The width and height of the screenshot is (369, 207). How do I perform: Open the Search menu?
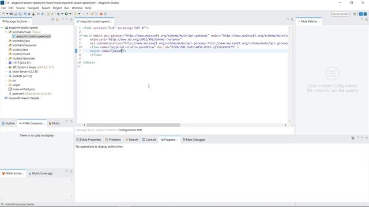click(x=46, y=8)
